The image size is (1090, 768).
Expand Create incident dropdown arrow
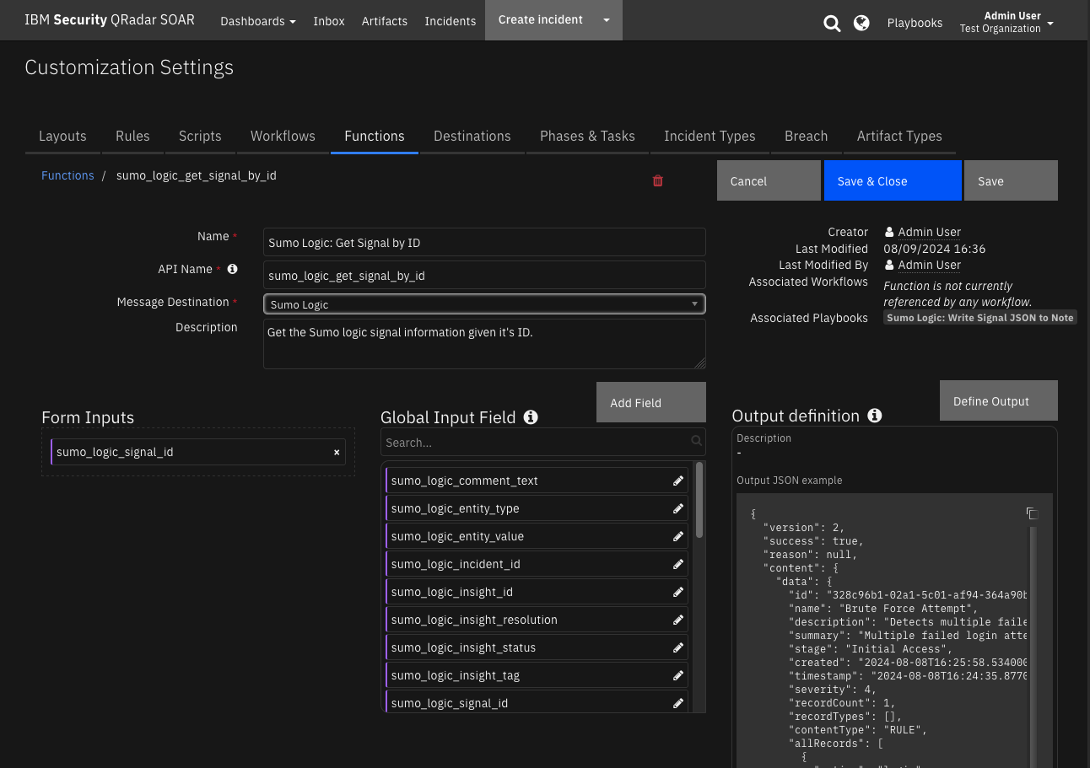(606, 20)
